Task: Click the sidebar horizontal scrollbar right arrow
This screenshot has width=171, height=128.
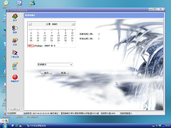Action: click(22, 109)
